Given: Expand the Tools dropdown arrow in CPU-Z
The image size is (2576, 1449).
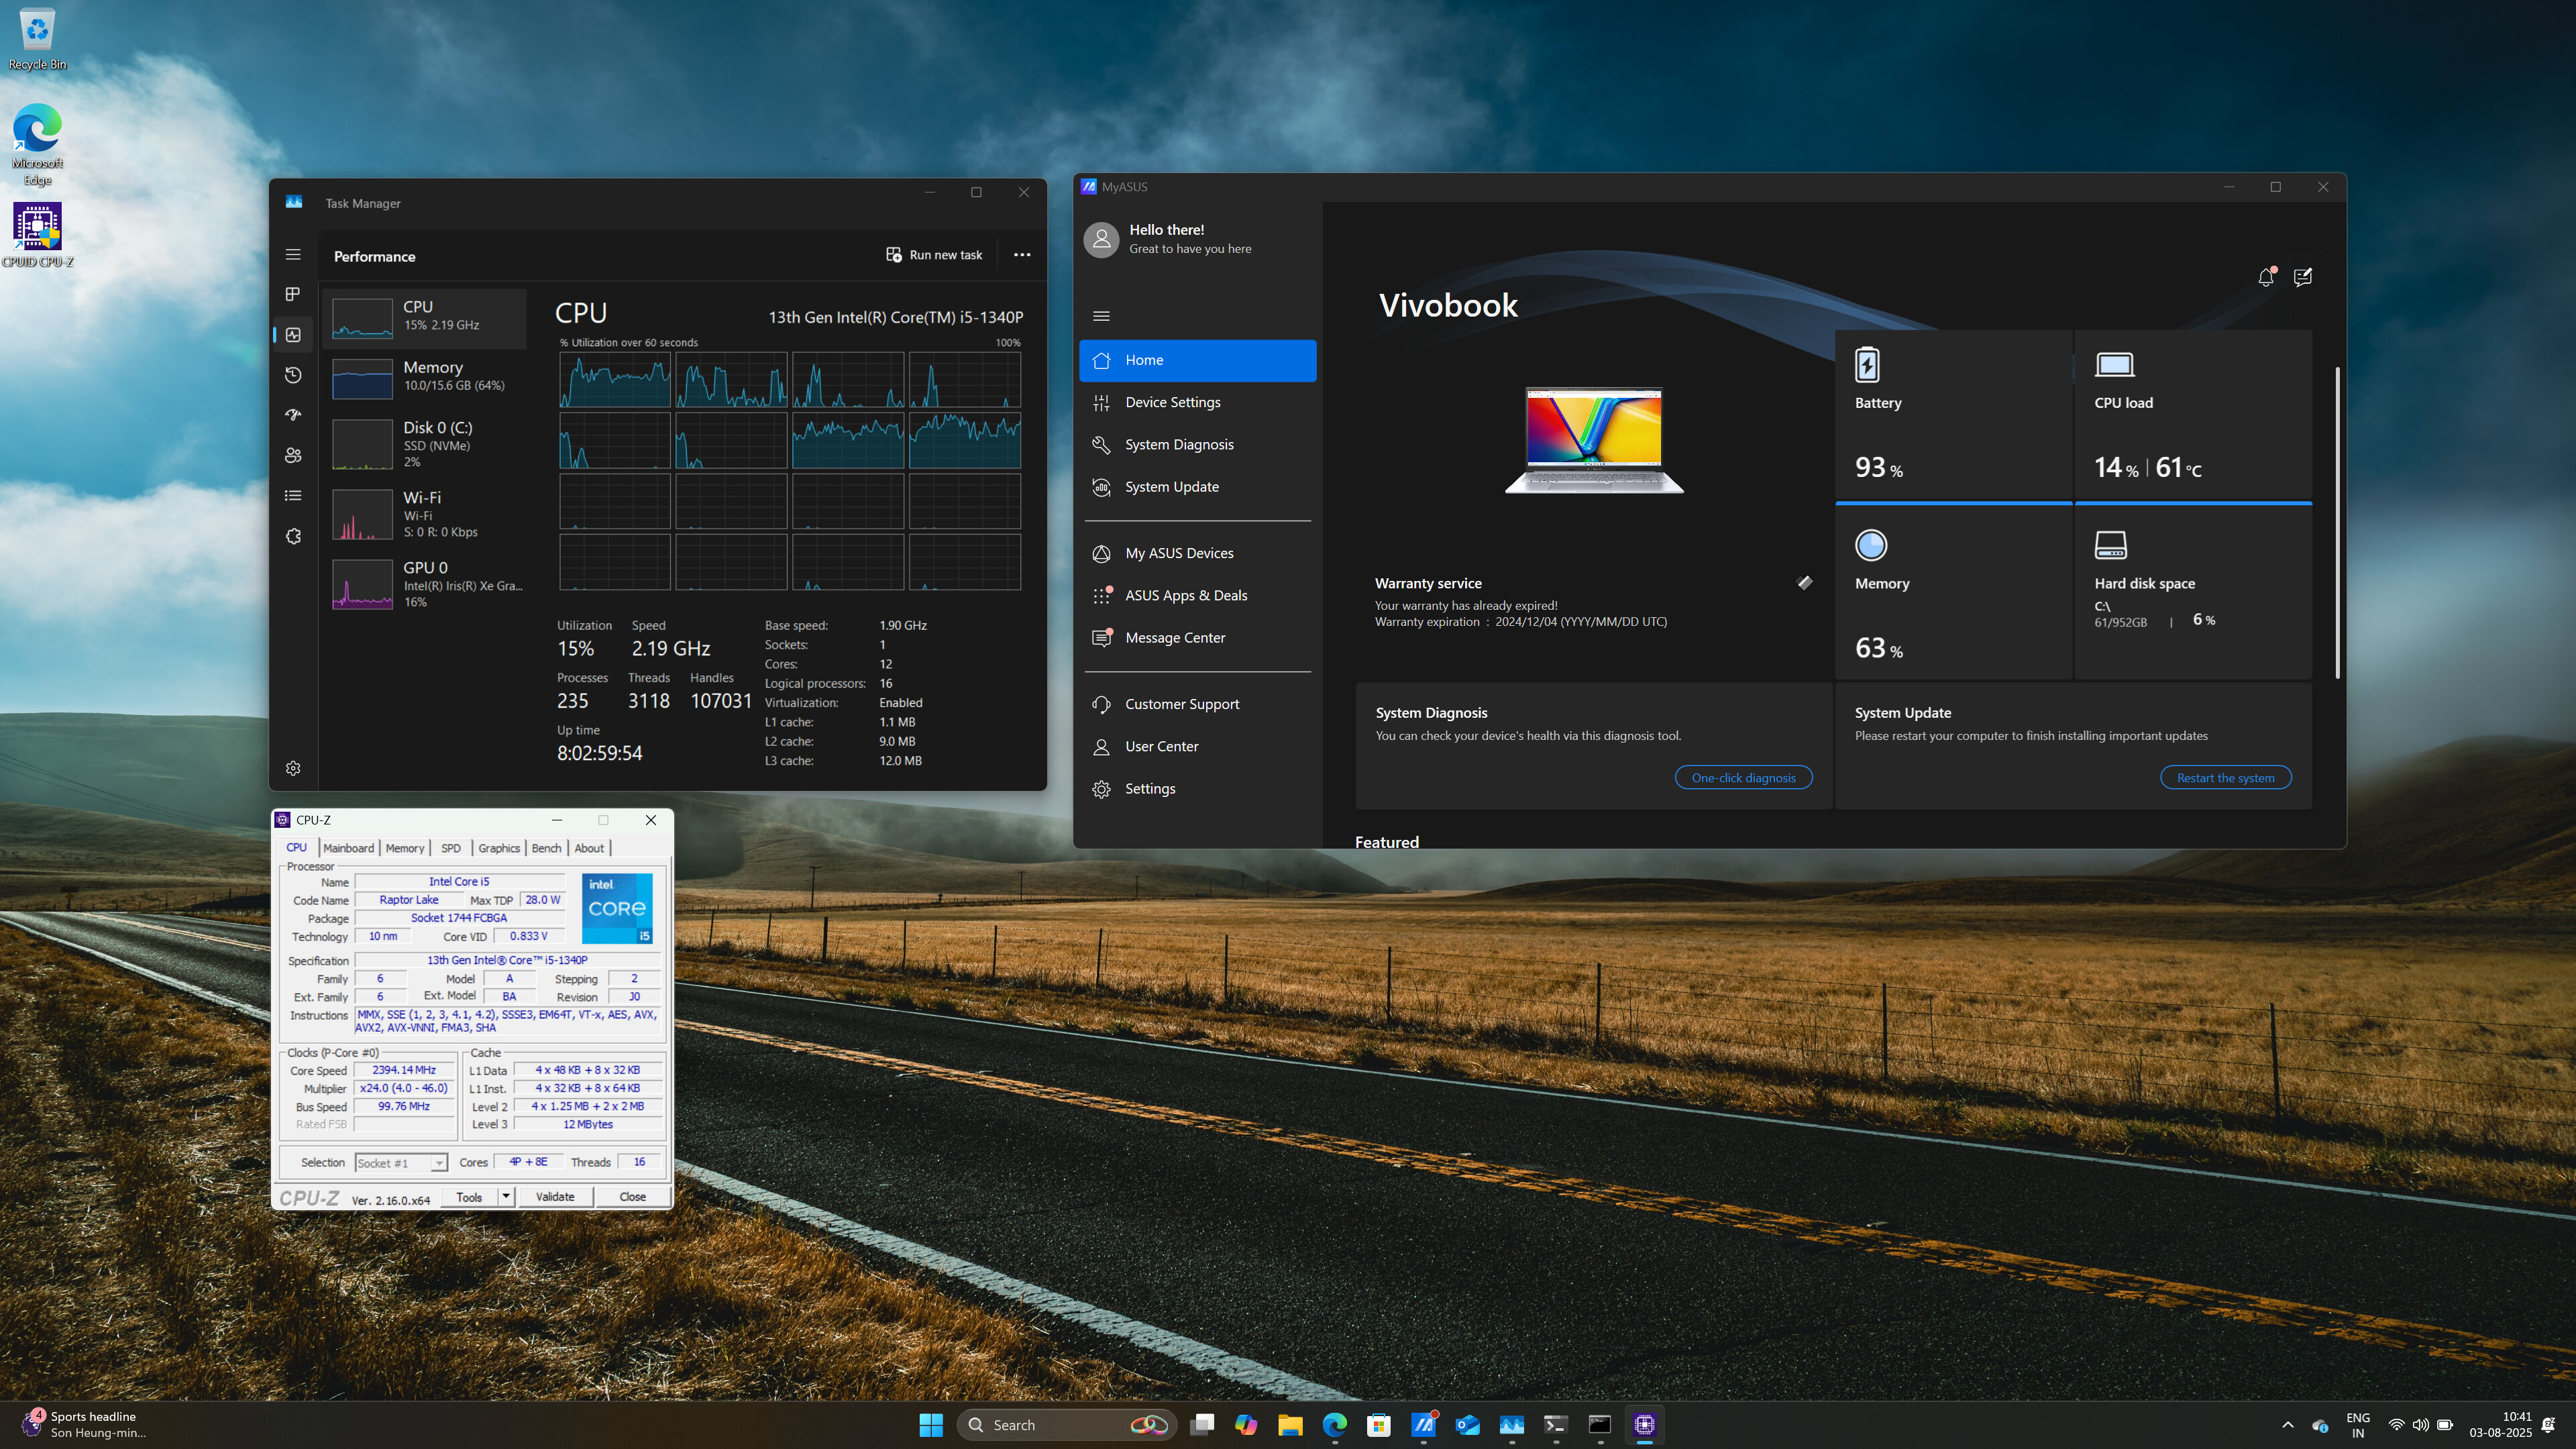Looking at the screenshot, I should 506,1197.
